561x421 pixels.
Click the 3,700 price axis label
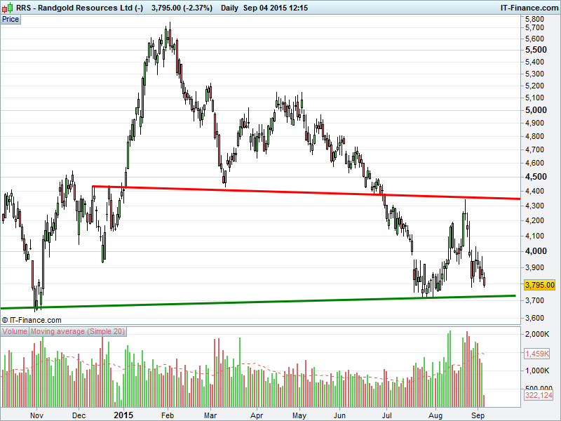(534, 300)
